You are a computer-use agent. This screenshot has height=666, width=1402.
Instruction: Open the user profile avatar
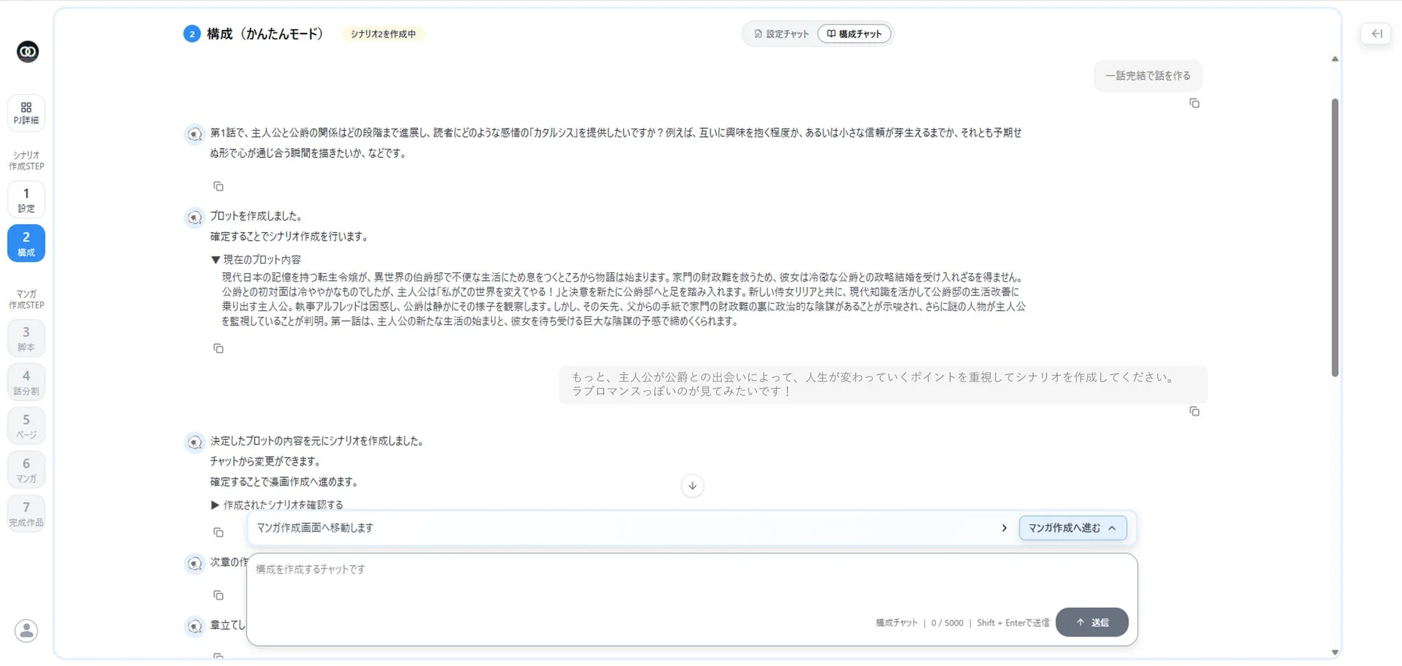tap(27, 631)
